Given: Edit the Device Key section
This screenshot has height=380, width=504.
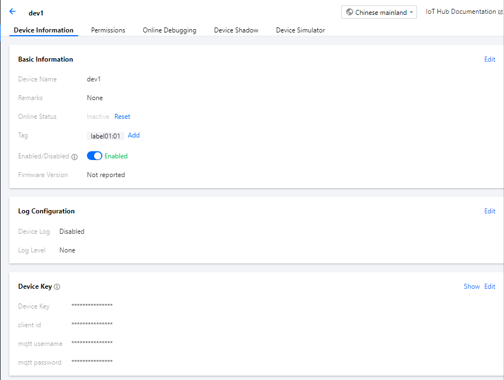Looking at the screenshot, I should coord(490,287).
